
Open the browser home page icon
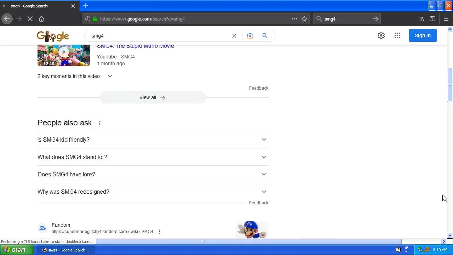41,19
